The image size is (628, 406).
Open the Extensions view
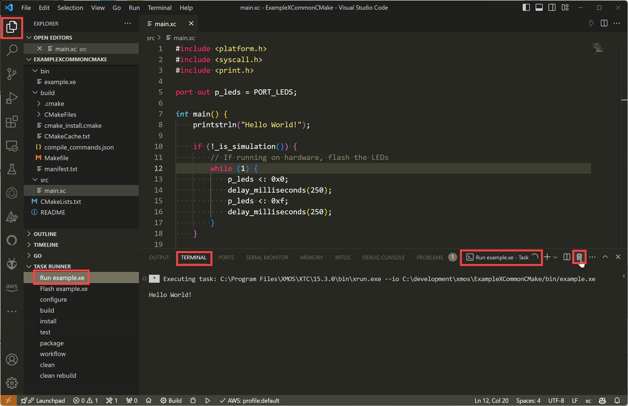click(12, 122)
